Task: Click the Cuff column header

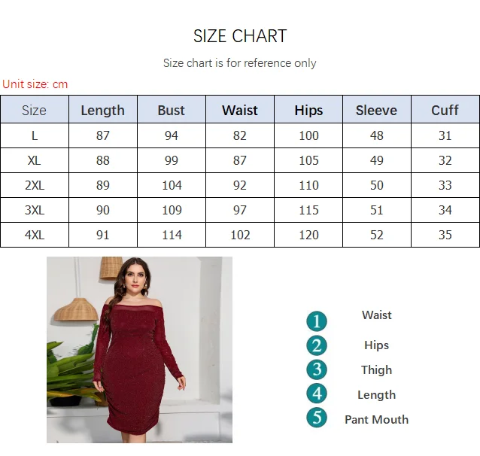Action: pyautogui.click(x=445, y=110)
